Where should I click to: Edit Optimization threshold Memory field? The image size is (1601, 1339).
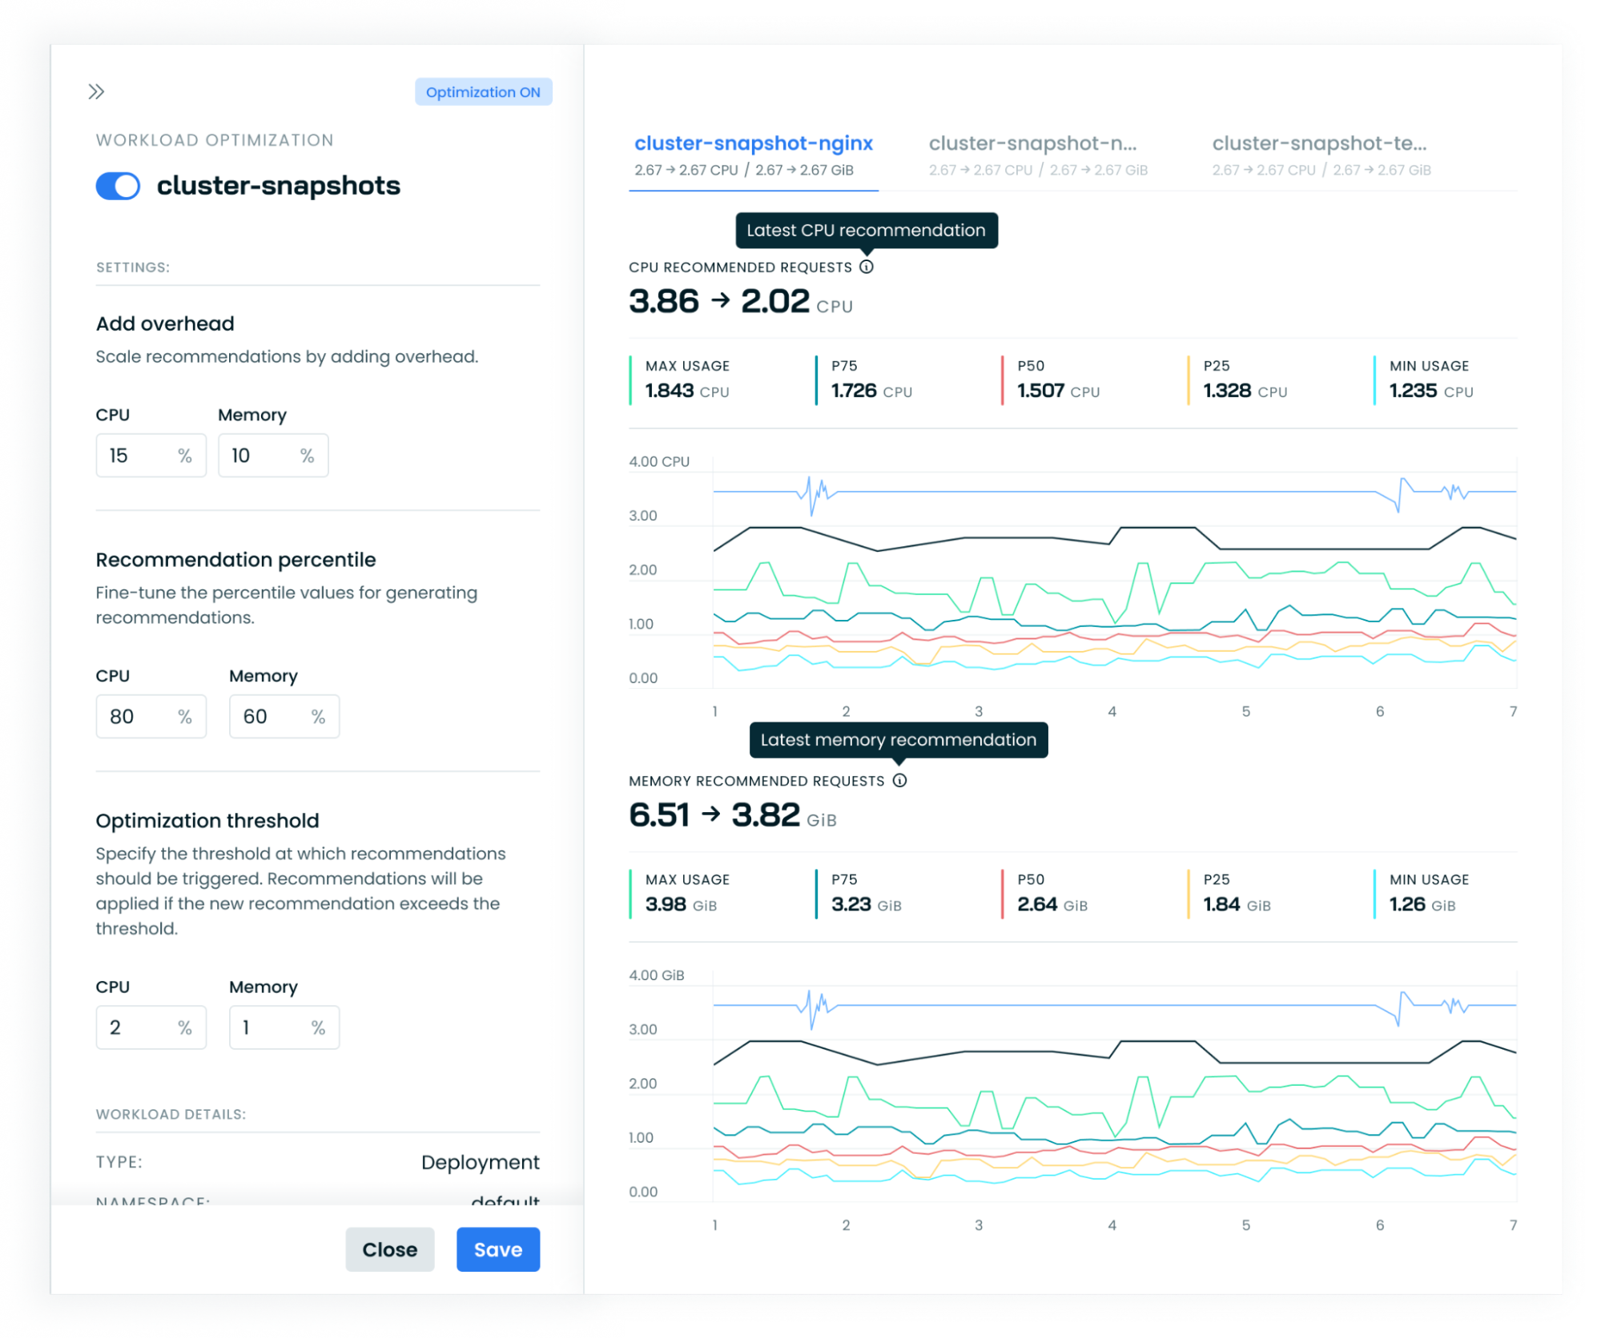point(284,1027)
